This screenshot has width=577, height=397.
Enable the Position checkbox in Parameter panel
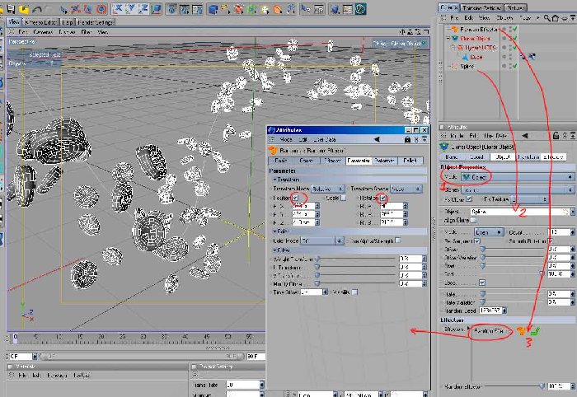point(295,198)
